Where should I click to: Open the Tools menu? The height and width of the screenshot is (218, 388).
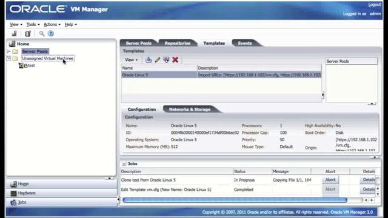click(33, 24)
